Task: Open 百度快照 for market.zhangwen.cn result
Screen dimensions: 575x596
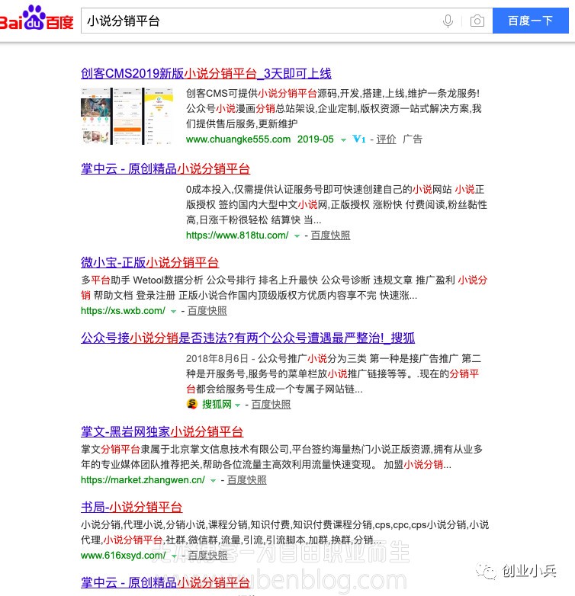Action: (247, 480)
